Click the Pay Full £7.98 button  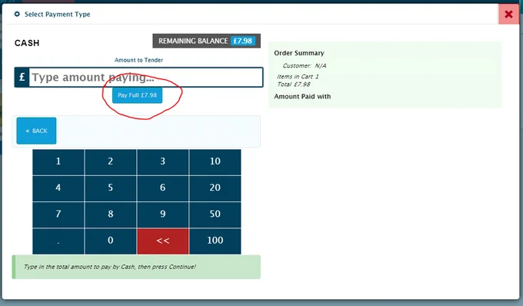coord(137,95)
